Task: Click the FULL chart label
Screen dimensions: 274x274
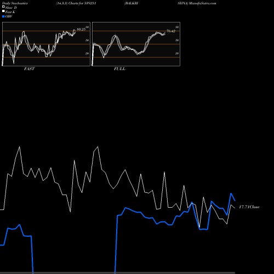Action: point(119,68)
